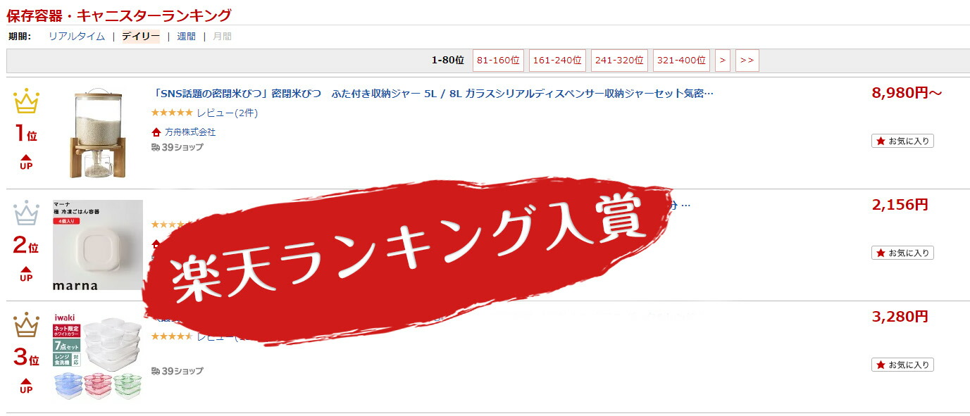The image size is (970, 416).
Task: Click the gold crown icon for rank 1
Action: (x=26, y=102)
